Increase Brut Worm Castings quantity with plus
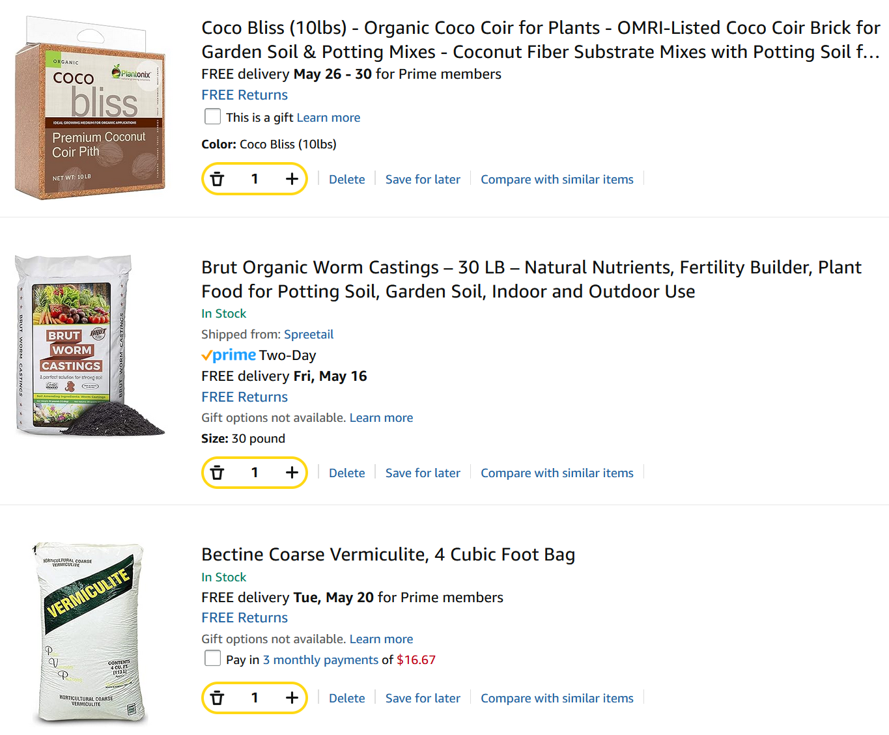Viewport: 889px width, 735px height. pyautogui.click(x=292, y=473)
